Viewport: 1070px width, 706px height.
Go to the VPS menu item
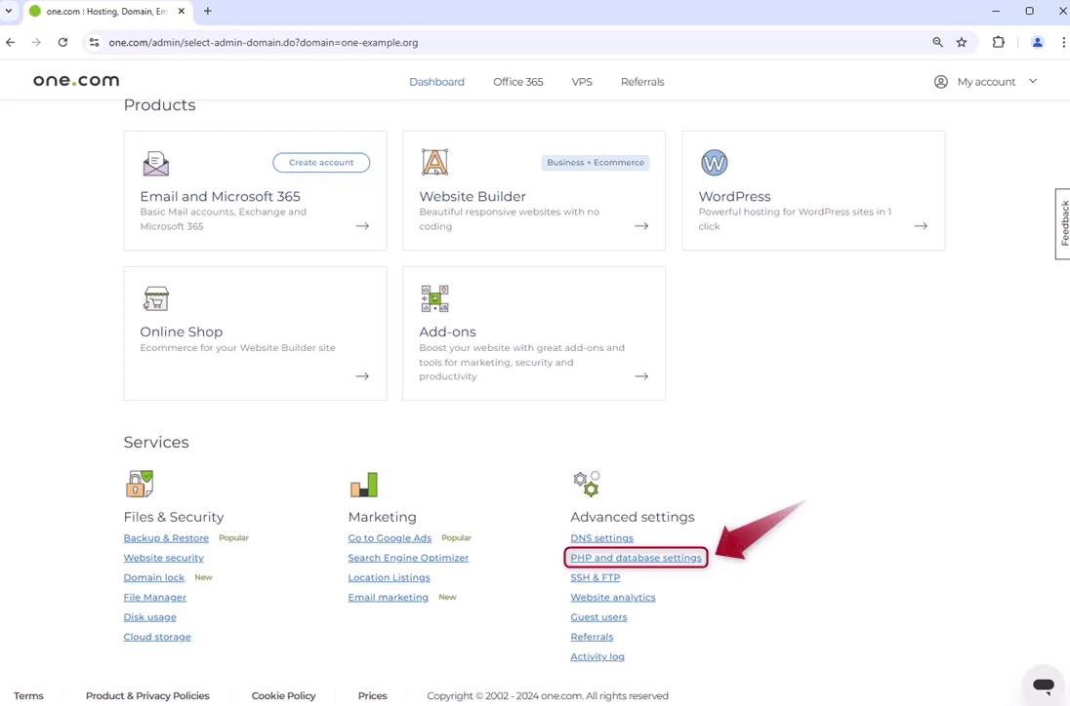tap(582, 82)
